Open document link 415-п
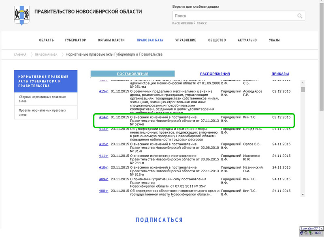This screenshot has width=324, height=238. click(104, 91)
